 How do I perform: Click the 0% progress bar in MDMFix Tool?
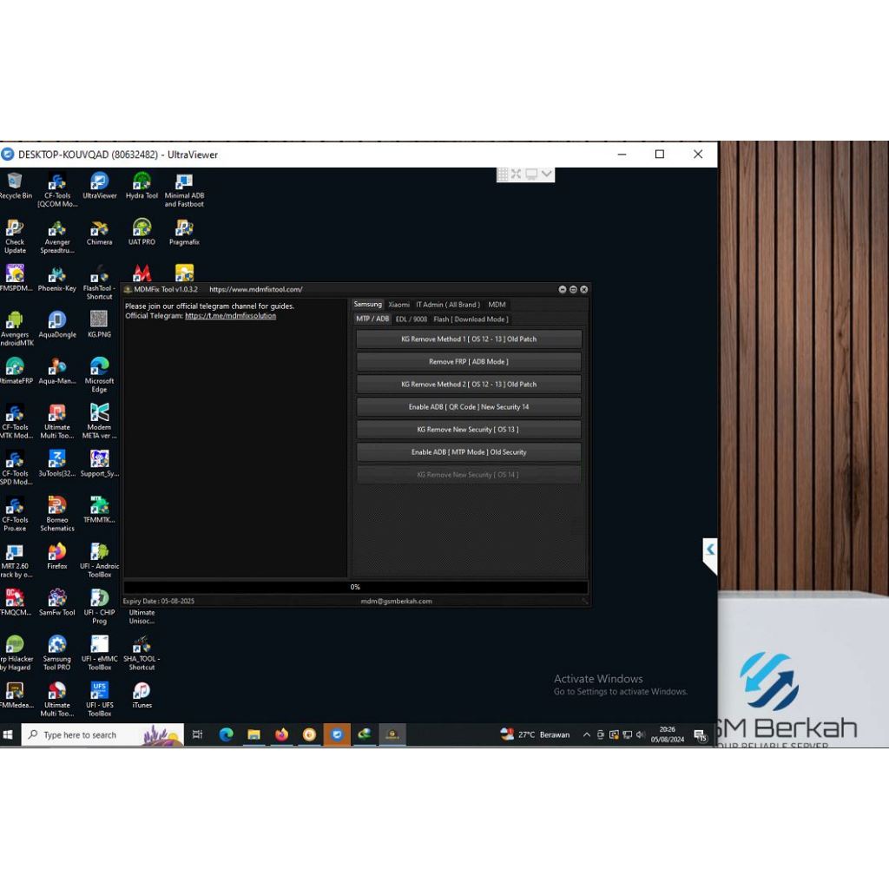(355, 587)
